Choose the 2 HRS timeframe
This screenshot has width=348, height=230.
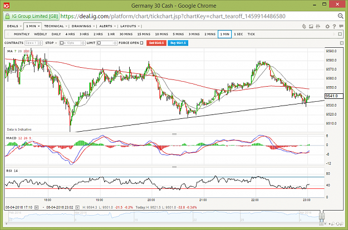(x=98, y=34)
